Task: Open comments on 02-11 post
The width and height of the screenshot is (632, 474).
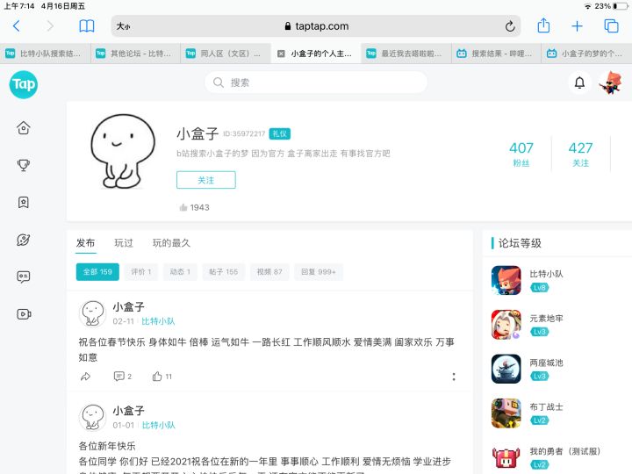Action: click(x=123, y=377)
